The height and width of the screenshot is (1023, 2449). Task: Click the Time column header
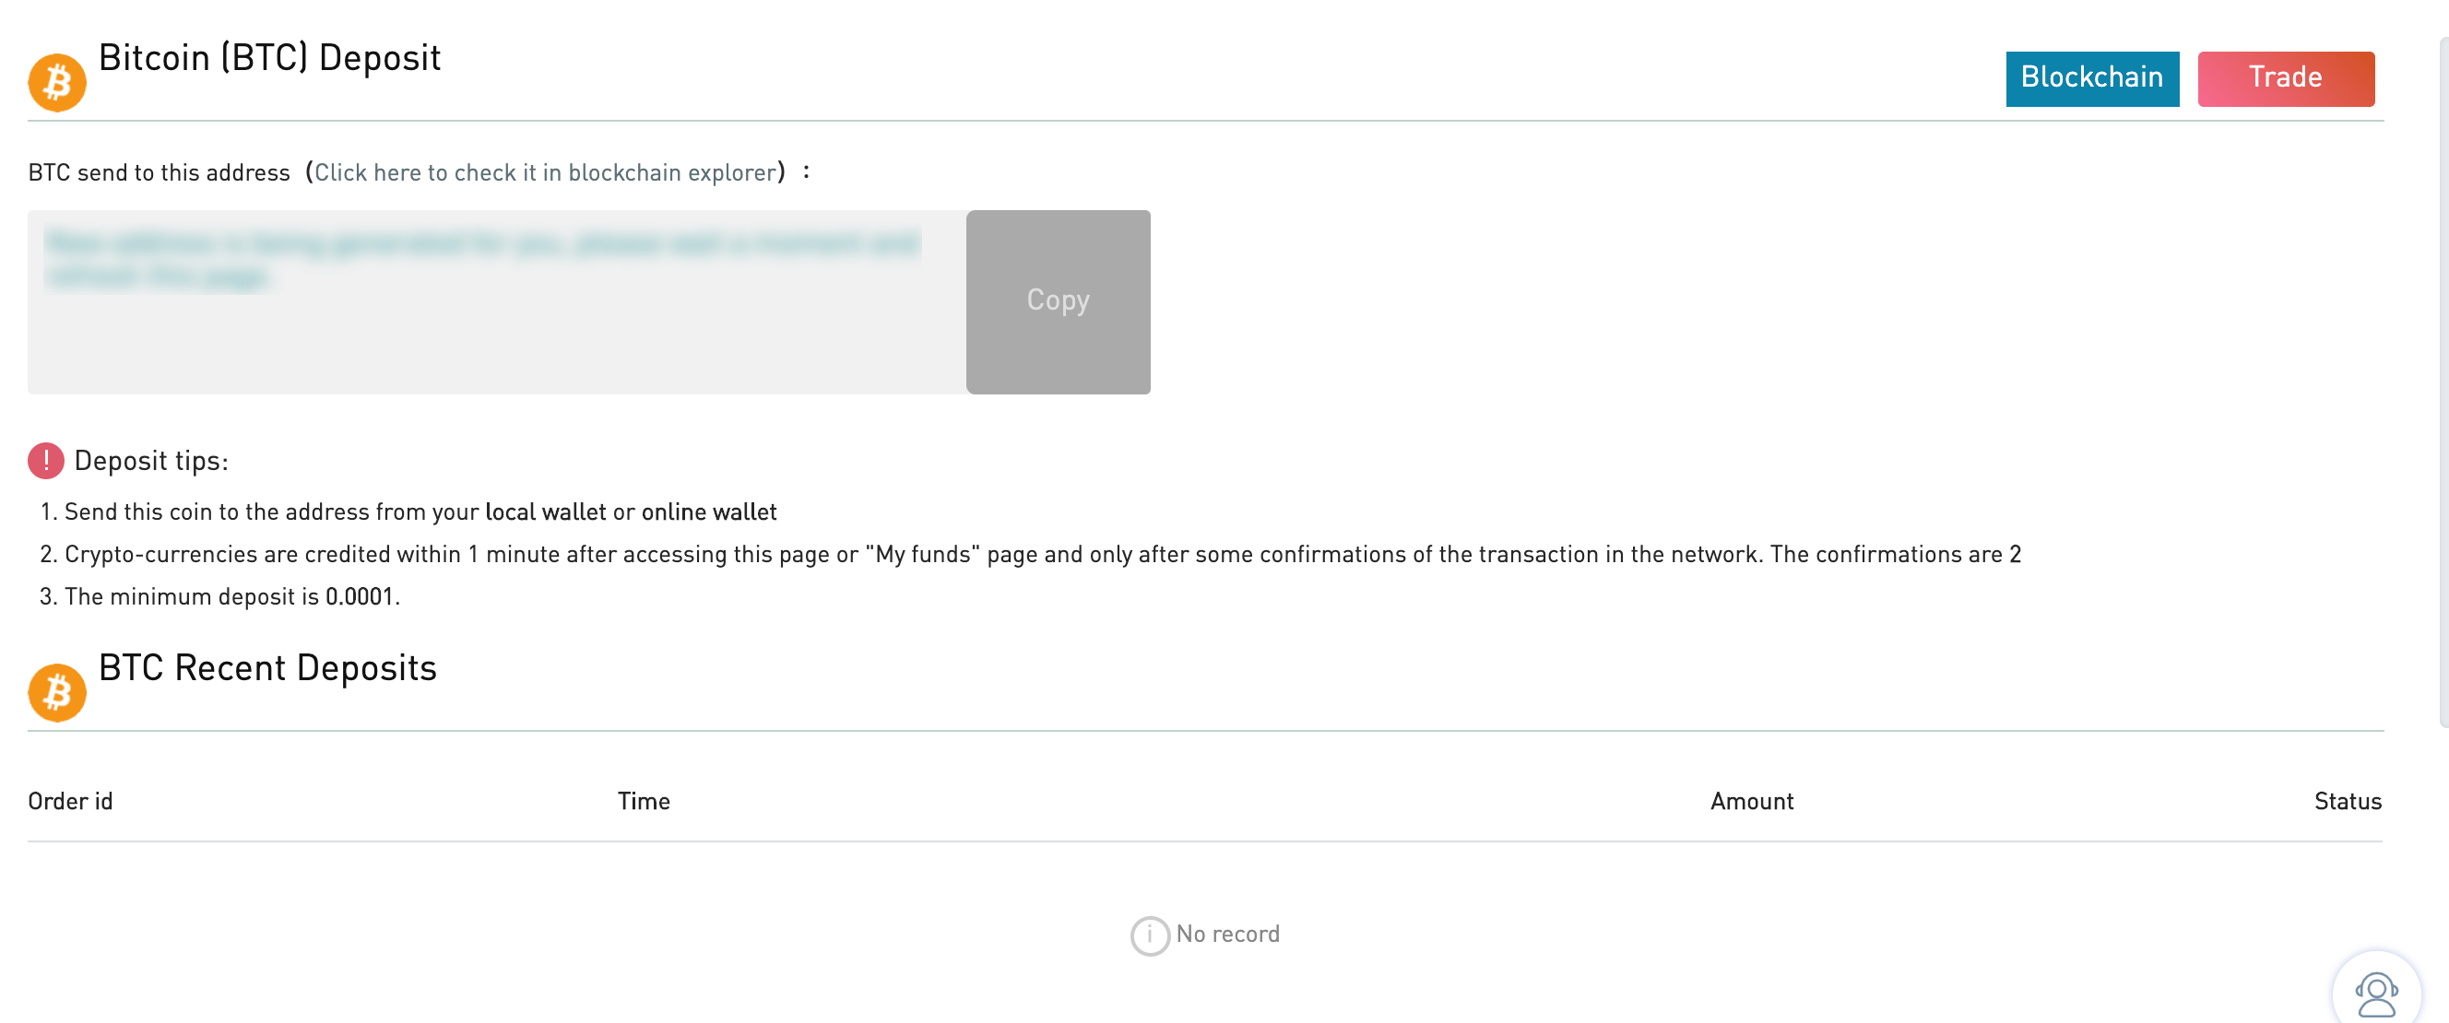[x=644, y=801]
